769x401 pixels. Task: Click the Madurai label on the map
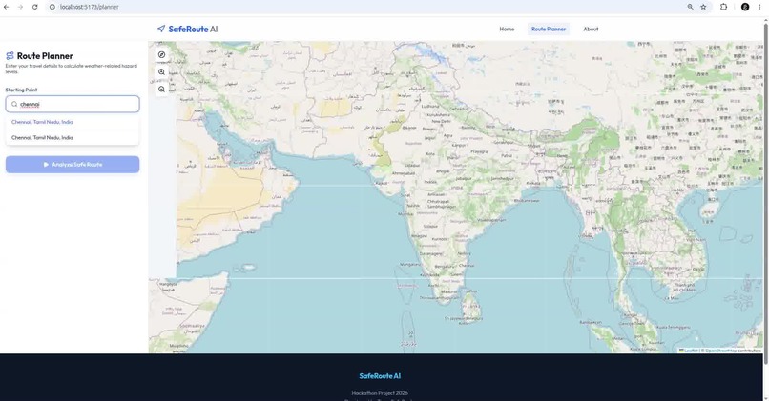(x=449, y=291)
